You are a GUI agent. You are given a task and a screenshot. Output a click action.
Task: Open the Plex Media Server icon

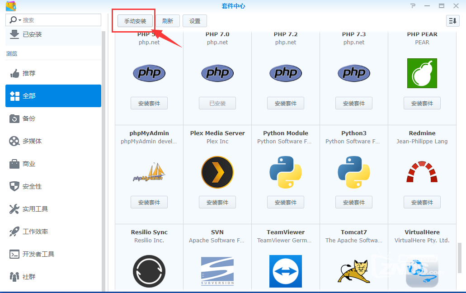point(217,172)
